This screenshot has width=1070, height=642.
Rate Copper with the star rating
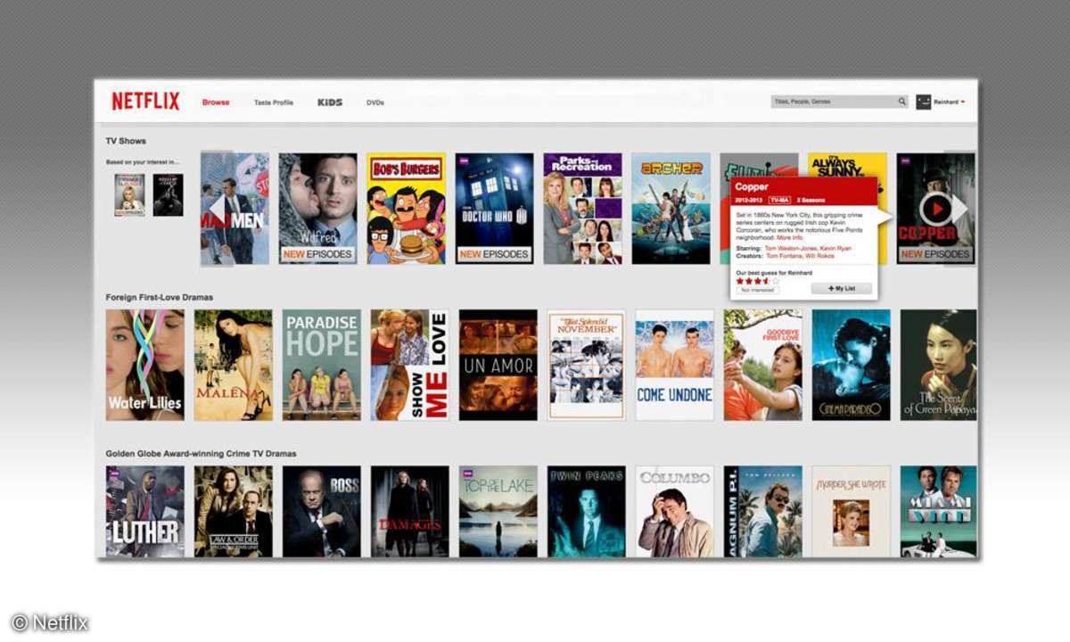pos(757,281)
